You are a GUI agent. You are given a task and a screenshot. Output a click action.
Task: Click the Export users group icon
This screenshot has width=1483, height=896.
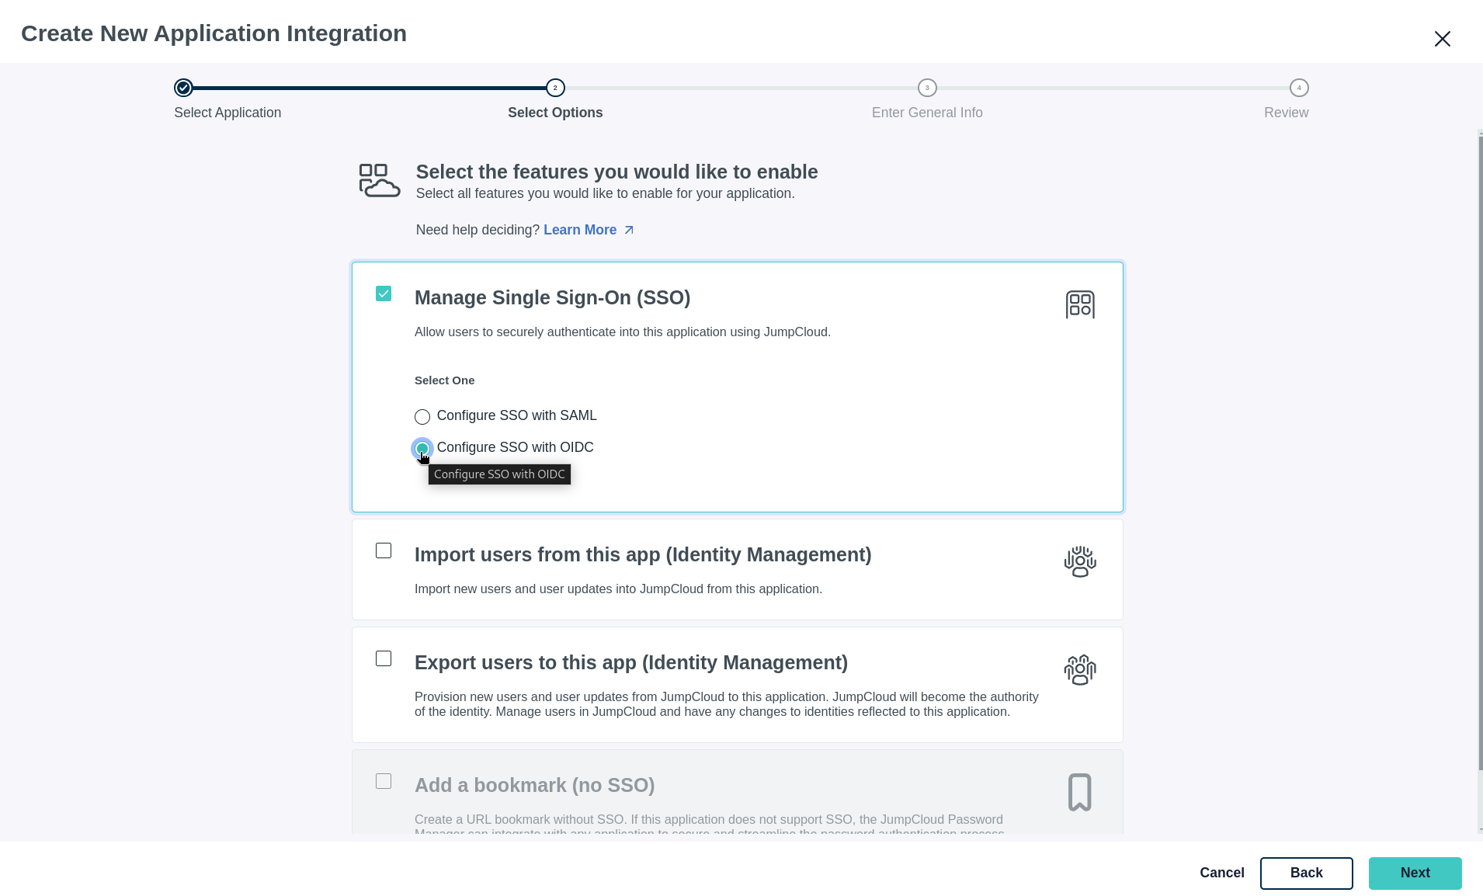click(1080, 669)
